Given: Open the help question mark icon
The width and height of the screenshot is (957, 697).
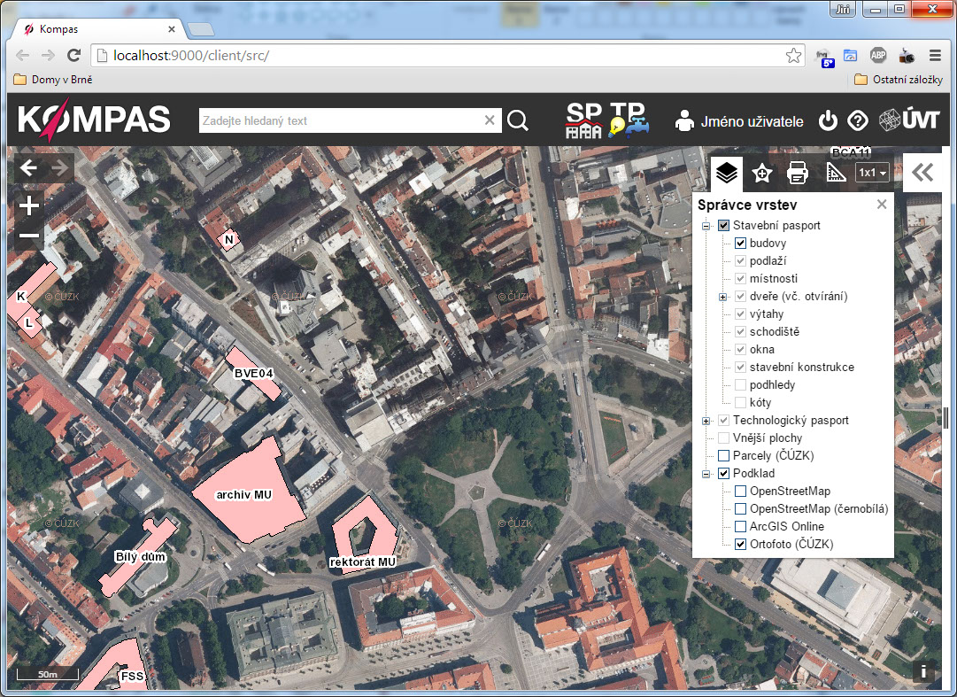Looking at the screenshot, I should point(857,120).
